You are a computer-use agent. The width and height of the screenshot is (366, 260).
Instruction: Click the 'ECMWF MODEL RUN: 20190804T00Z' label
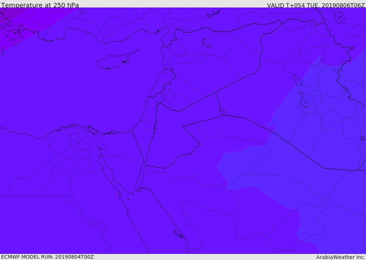click(x=48, y=257)
